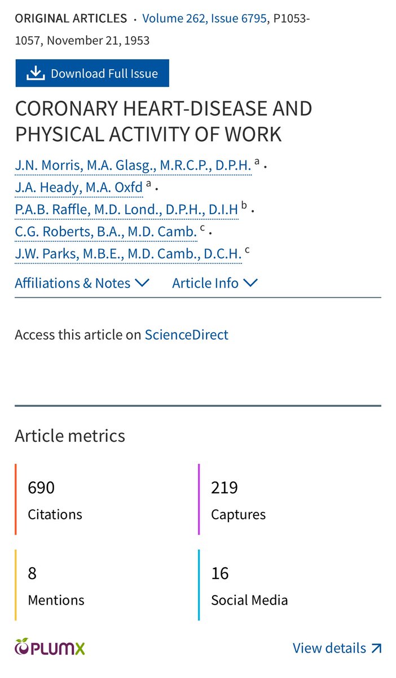This screenshot has width=396, height=678.
Task: Open Volume 262, Issue 6795 link
Action: [x=204, y=18]
